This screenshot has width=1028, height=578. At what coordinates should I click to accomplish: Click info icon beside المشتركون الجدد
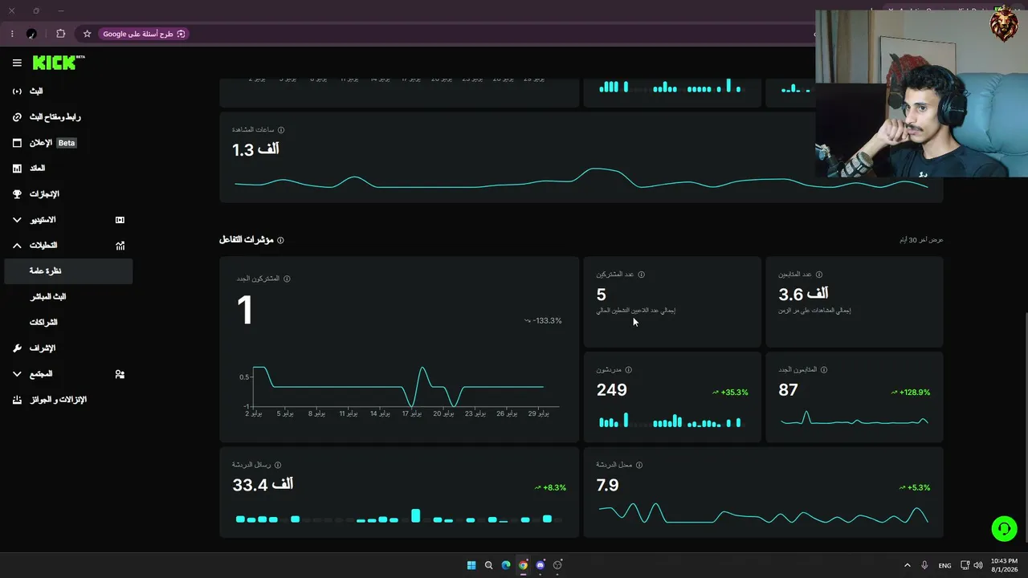pos(287,279)
